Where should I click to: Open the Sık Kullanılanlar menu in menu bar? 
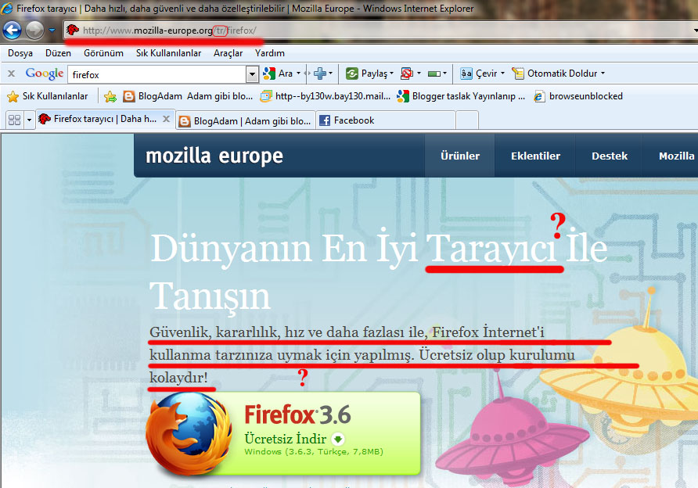pyautogui.click(x=168, y=53)
